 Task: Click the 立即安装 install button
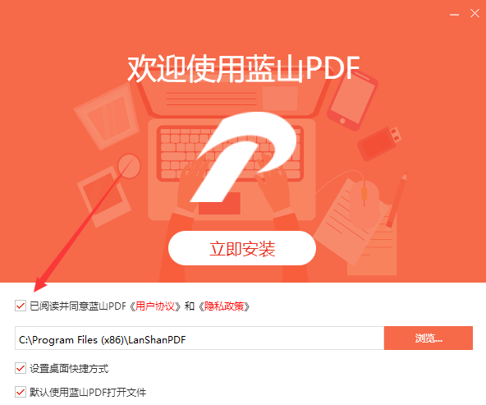242,248
